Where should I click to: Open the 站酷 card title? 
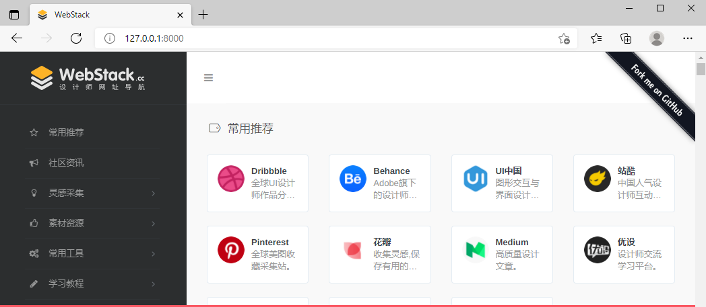coord(627,171)
